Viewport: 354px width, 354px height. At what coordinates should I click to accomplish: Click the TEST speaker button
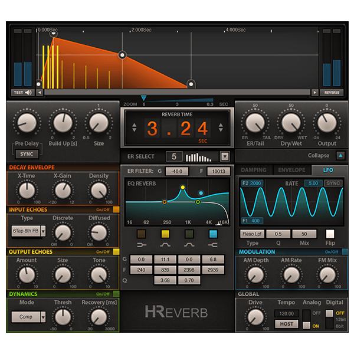[x=23, y=93]
